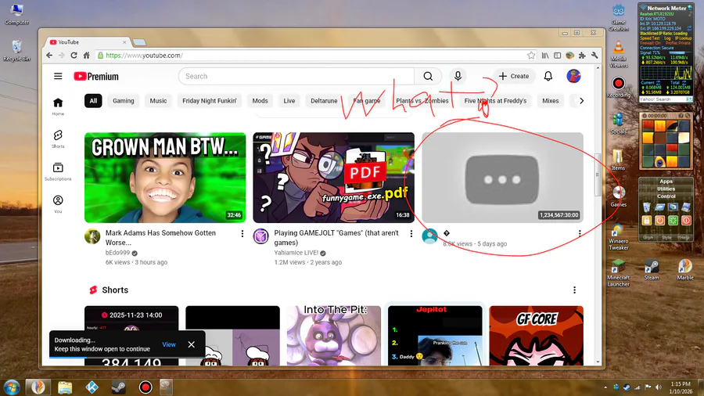Open the Steam desktop shortcut

click(652, 269)
